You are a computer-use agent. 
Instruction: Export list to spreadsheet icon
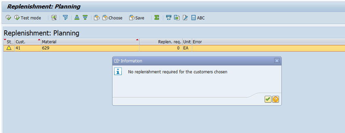169,18
